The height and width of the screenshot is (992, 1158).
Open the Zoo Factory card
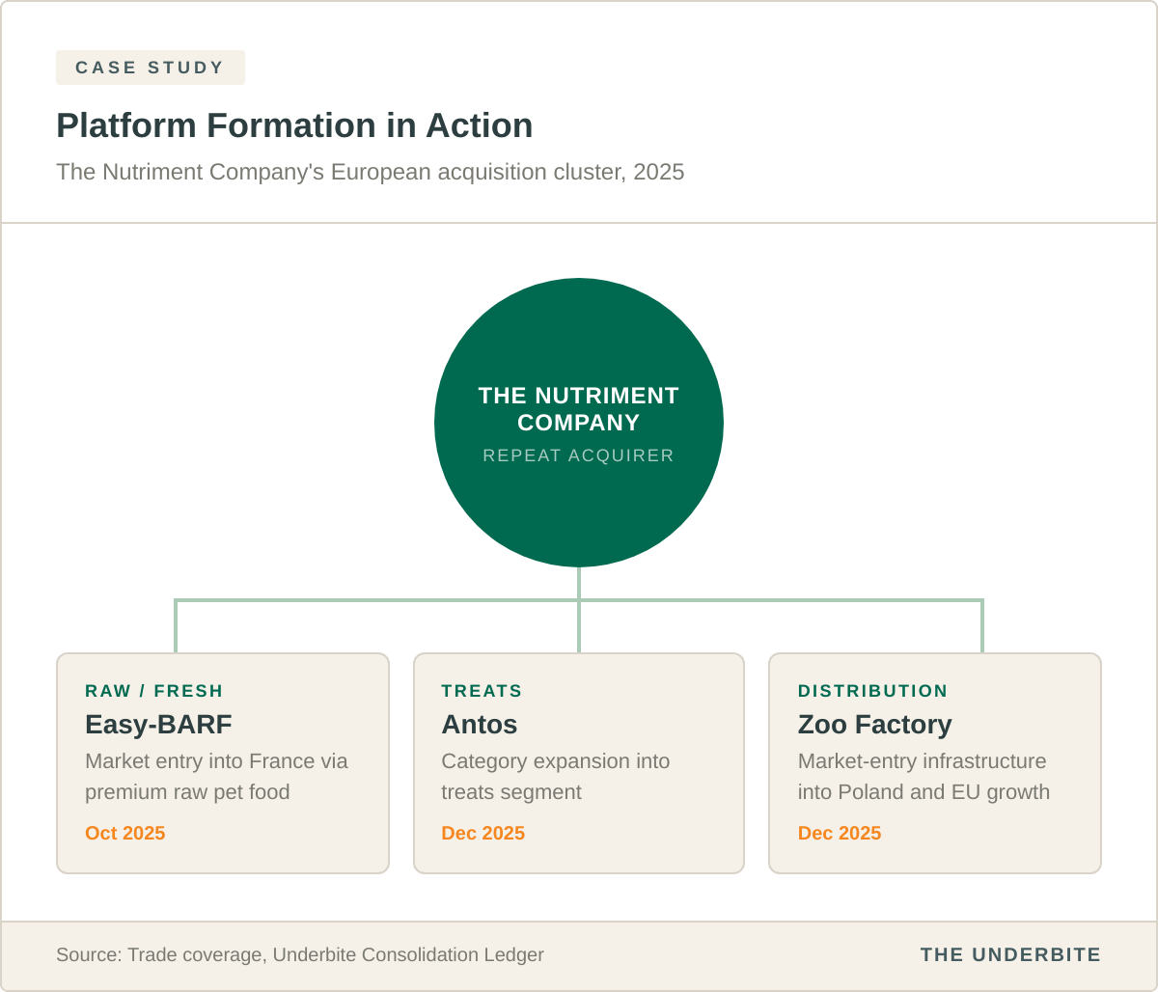[x=935, y=763]
